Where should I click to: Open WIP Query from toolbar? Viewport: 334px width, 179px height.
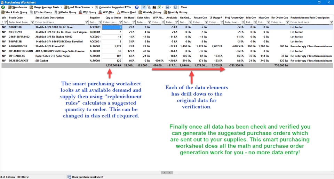pyautogui.click(x=88, y=13)
